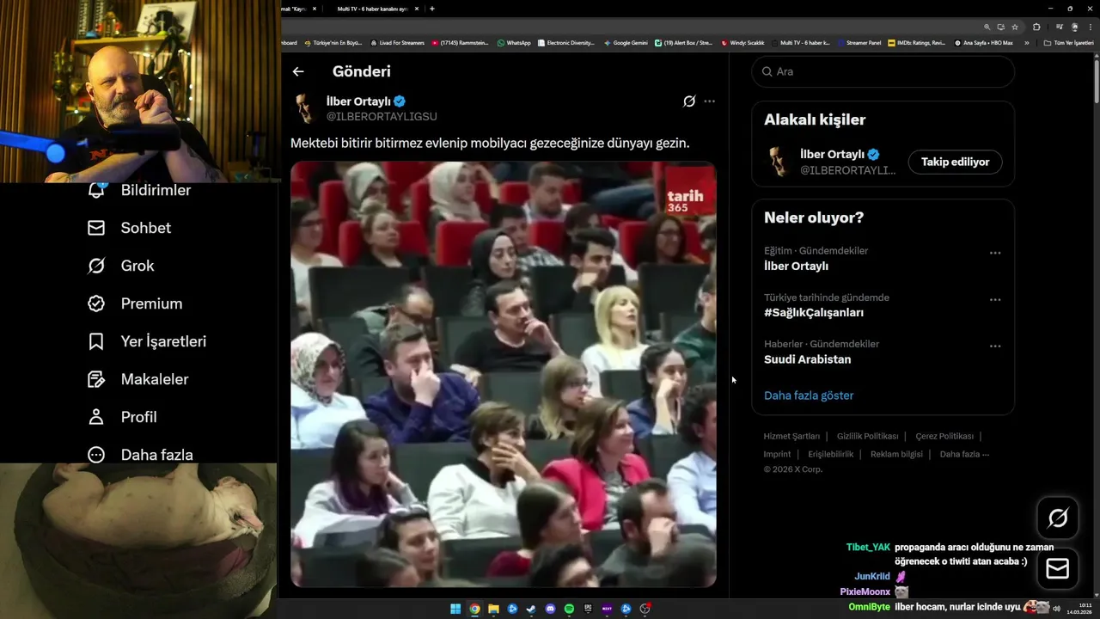The image size is (1100, 619).
Task: Open the Google Gemini bookmark
Action: coord(626,42)
